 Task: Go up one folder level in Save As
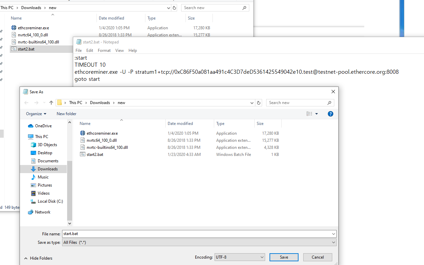coord(51,103)
